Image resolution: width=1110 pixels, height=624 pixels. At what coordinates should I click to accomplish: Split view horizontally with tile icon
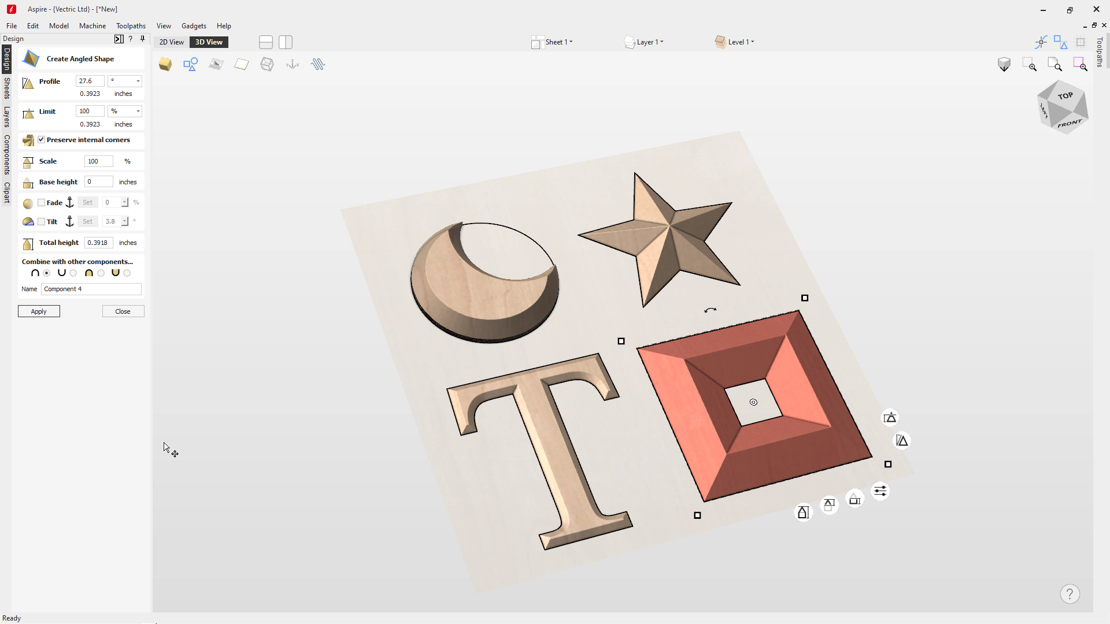266,42
